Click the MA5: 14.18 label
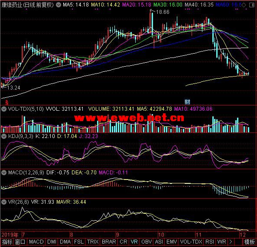The image size is (257, 247). (x=76, y=5)
